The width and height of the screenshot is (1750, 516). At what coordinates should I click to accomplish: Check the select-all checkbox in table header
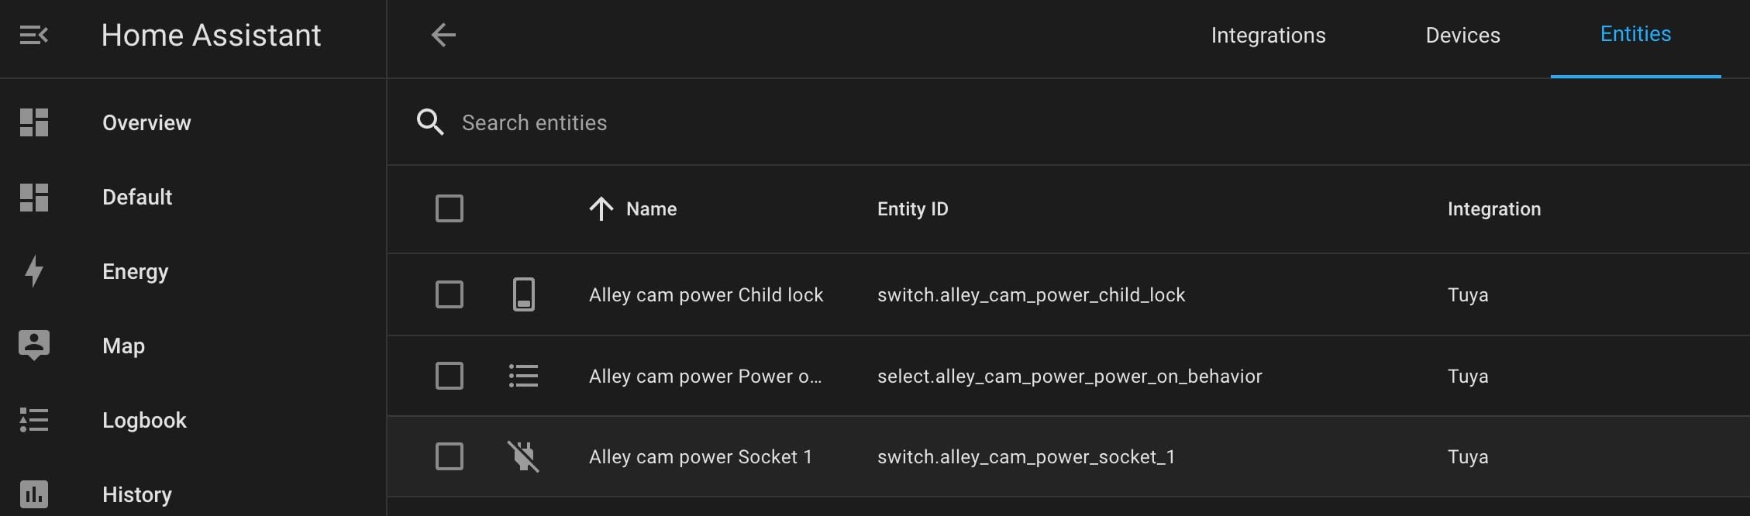(x=450, y=208)
